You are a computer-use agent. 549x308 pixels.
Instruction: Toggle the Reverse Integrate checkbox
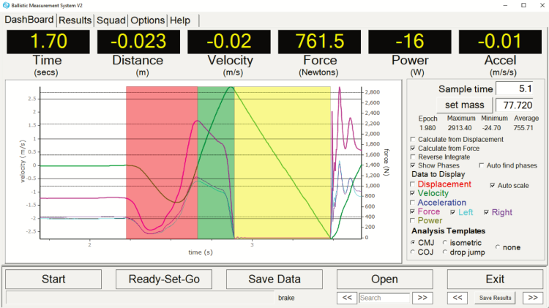click(413, 157)
